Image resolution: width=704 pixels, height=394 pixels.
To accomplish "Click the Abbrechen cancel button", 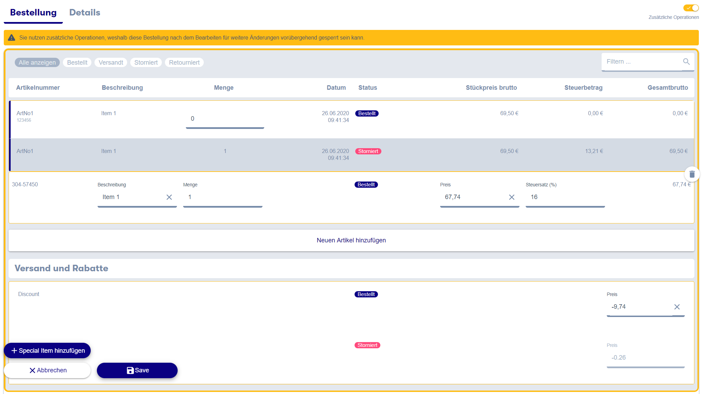I will click(x=47, y=370).
